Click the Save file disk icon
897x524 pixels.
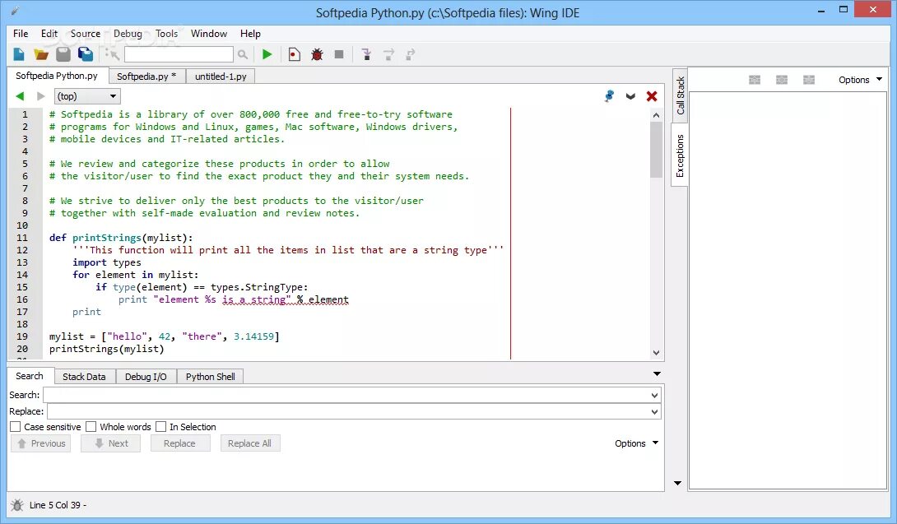pyautogui.click(x=63, y=54)
